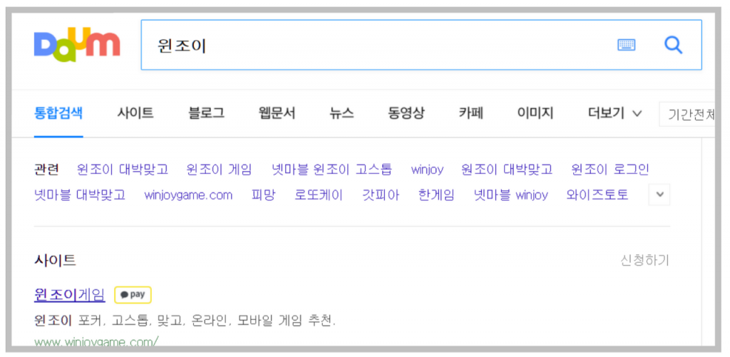
Task: Open the 동영상 tab
Action: (406, 113)
